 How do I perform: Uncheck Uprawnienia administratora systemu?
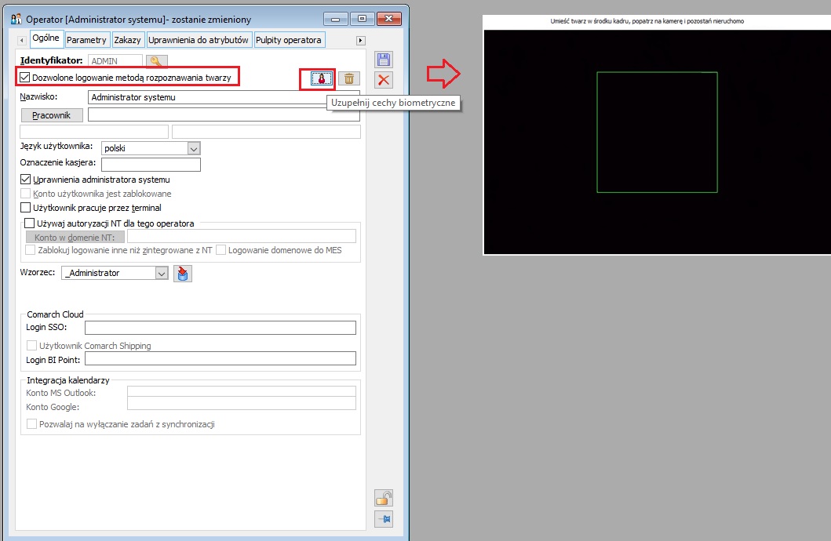click(x=25, y=180)
